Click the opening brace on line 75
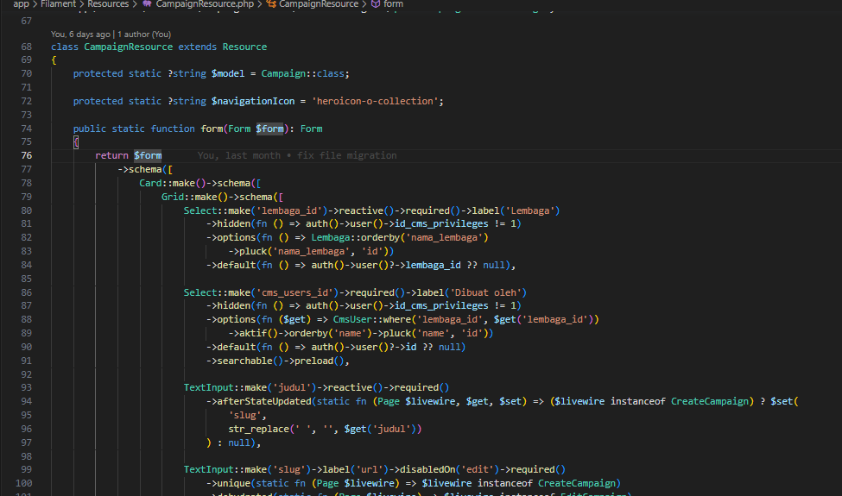The image size is (842, 496). pyautogui.click(x=76, y=142)
